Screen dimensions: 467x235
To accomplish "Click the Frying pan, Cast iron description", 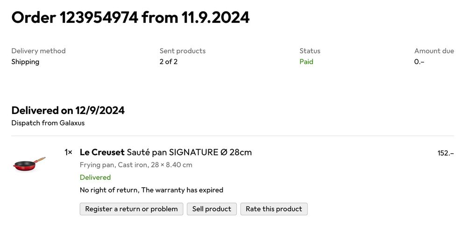I will click(136, 165).
